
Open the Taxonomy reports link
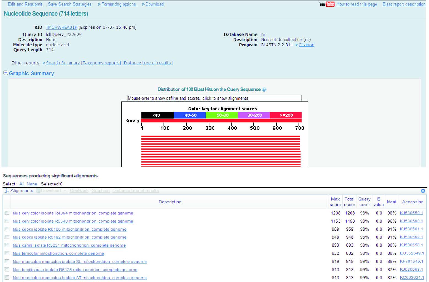click(101, 63)
